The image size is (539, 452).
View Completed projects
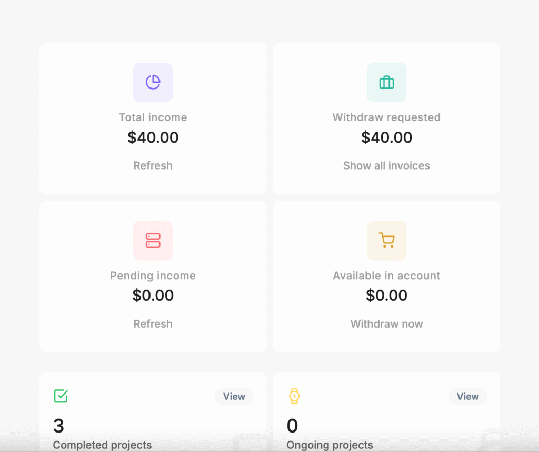[x=234, y=396]
